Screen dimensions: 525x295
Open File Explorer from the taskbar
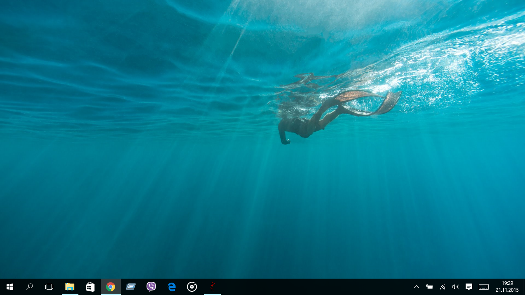70,287
